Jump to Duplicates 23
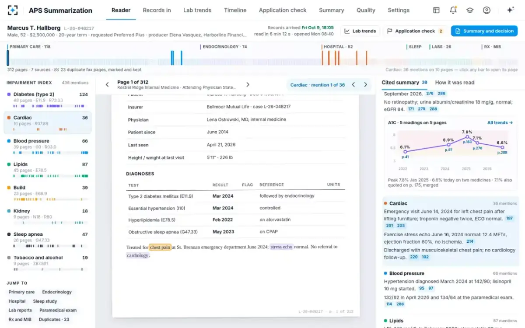525x328 pixels. [54, 320]
